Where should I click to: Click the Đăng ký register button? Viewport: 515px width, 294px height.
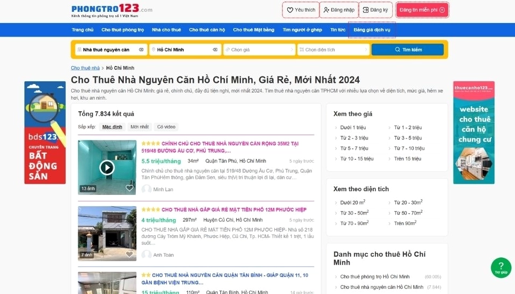375,10
